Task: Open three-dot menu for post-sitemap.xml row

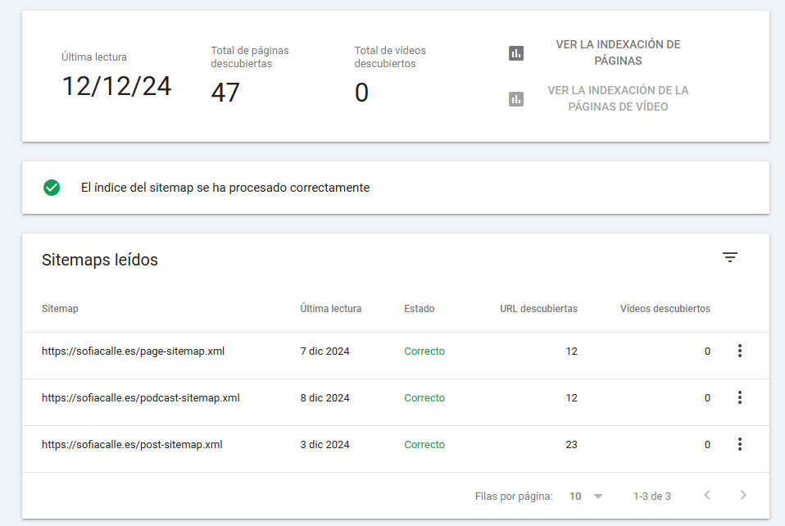Action: click(x=739, y=445)
